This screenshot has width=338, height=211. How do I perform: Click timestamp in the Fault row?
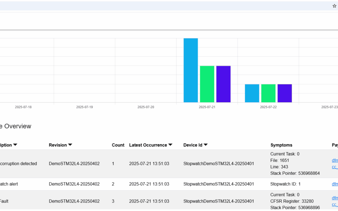point(149,201)
